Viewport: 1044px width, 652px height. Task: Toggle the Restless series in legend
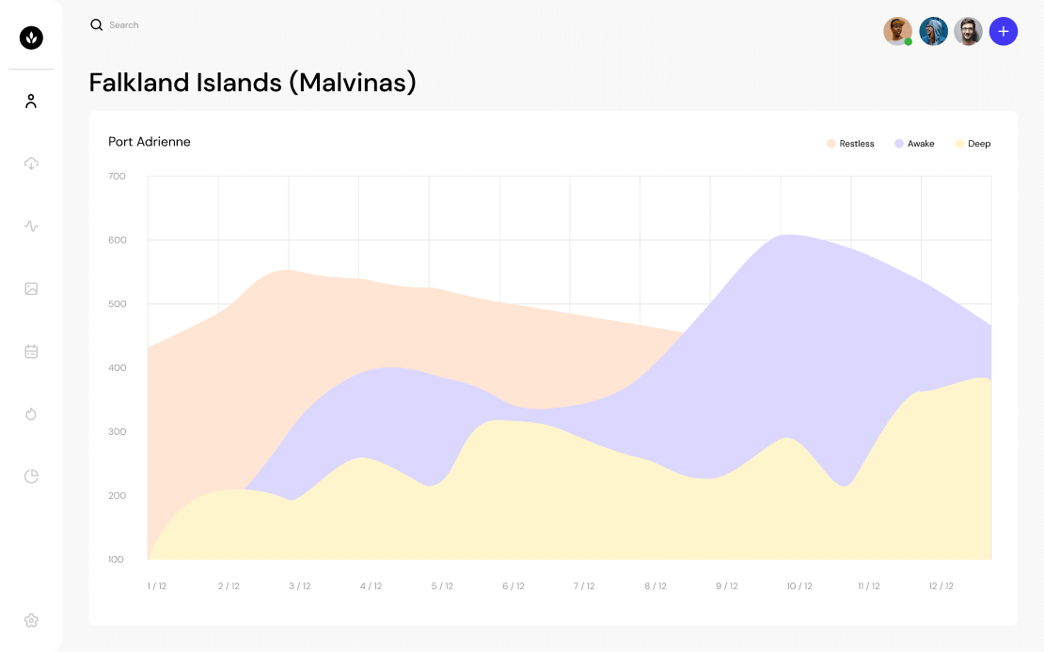pos(850,144)
